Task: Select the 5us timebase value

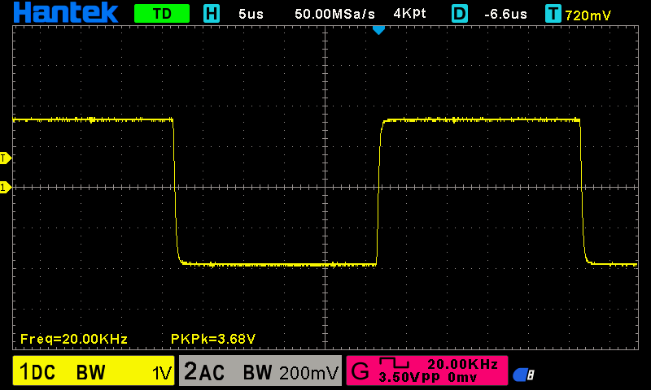Action: pyautogui.click(x=251, y=14)
